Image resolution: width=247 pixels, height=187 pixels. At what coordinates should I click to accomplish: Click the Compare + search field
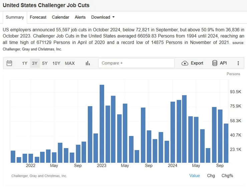pos(136,63)
